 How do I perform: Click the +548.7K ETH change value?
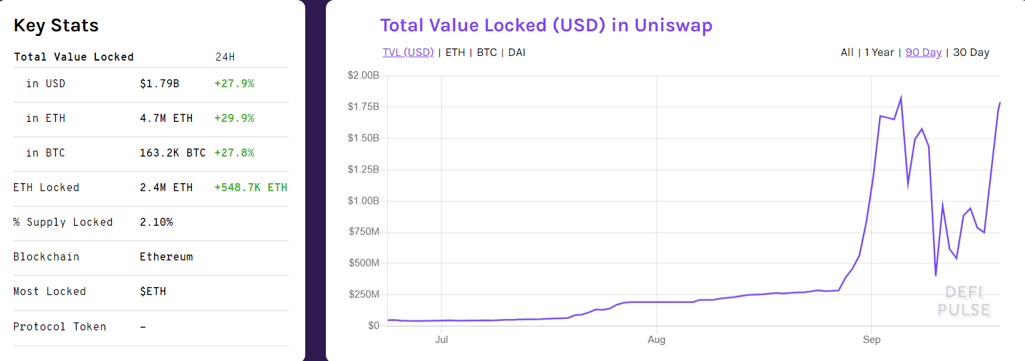[x=251, y=188]
